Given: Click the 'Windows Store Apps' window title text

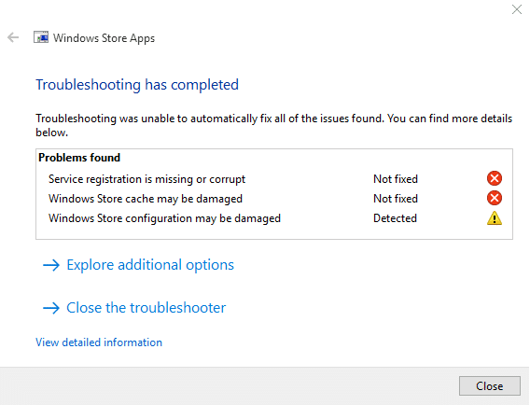Looking at the screenshot, I should pos(104,38).
